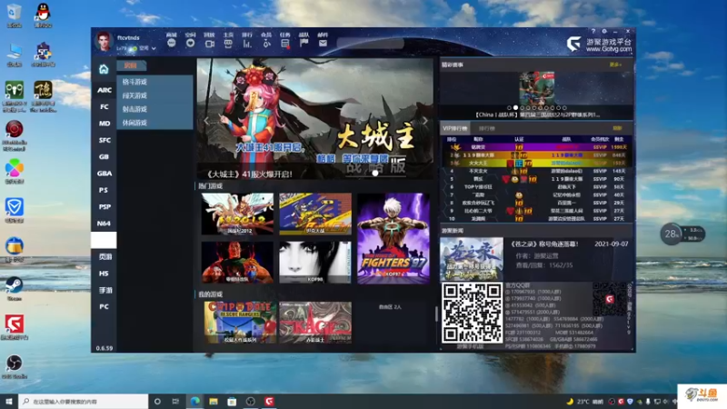This screenshot has width=727, height=409.
Task: Select the FC platform tab
Action: coord(104,106)
